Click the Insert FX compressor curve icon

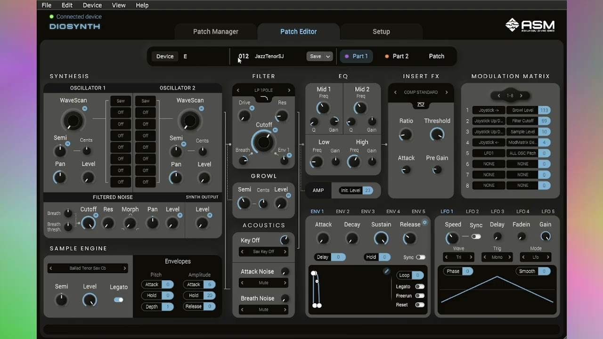(421, 105)
